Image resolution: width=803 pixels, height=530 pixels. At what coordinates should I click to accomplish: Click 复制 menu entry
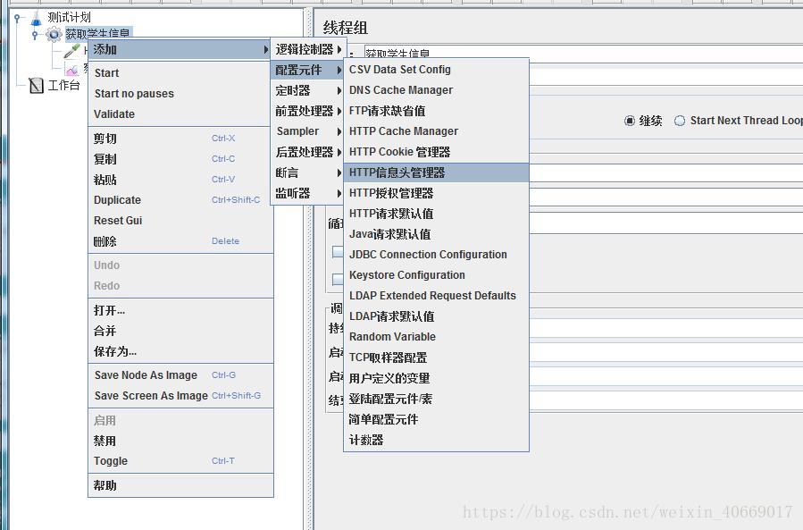[x=180, y=159]
